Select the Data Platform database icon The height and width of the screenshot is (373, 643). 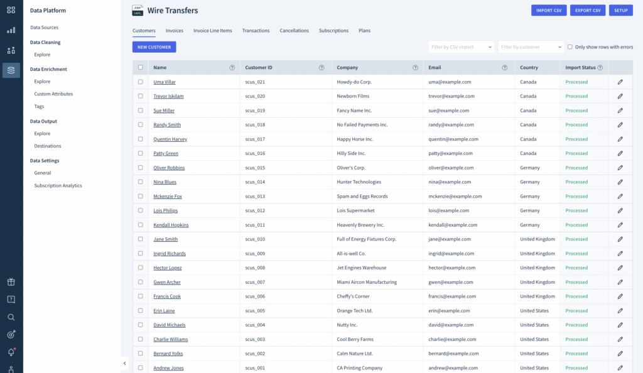pyautogui.click(x=11, y=70)
